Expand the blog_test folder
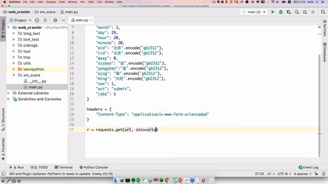 click(x=14, y=33)
